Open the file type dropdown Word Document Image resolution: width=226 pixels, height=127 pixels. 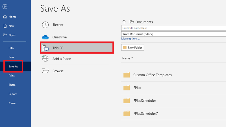coord(173,34)
